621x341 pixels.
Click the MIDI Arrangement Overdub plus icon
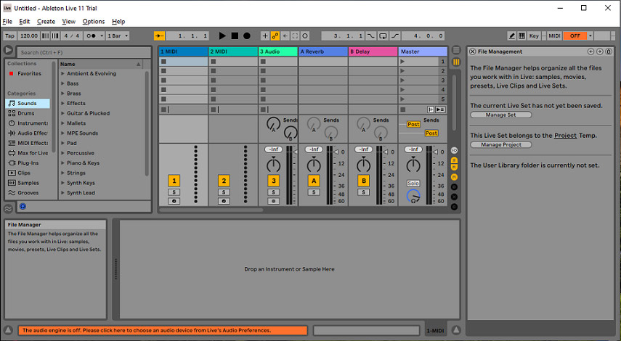[265, 36]
